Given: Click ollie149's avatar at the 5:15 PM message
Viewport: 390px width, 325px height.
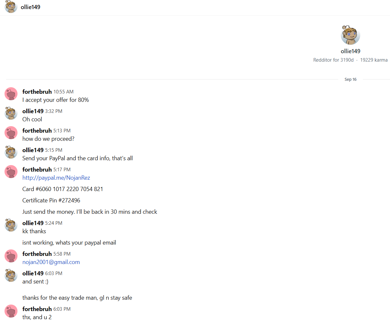Looking at the screenshot, I should click(x=11, y=152).
